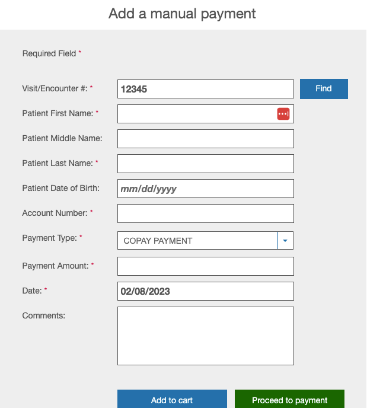Click into the Patient Last Name field

(x=205, y=164)
